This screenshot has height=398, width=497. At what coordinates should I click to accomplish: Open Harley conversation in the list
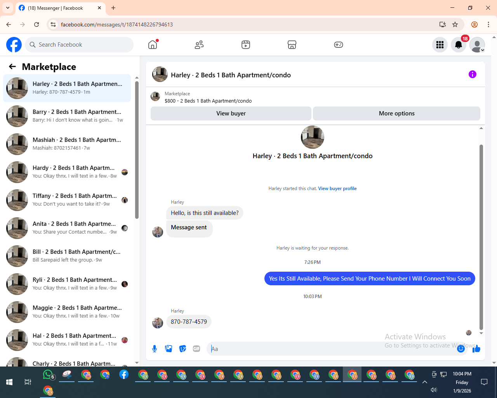67,88
